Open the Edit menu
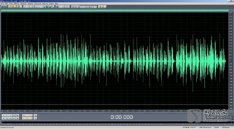 6,4
